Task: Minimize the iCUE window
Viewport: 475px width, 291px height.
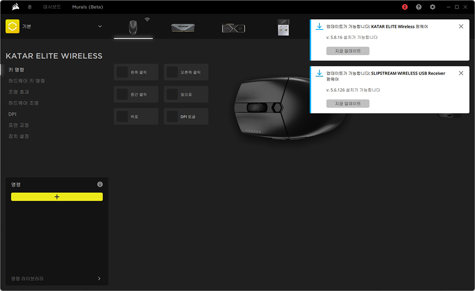Action: pos(449,7)
